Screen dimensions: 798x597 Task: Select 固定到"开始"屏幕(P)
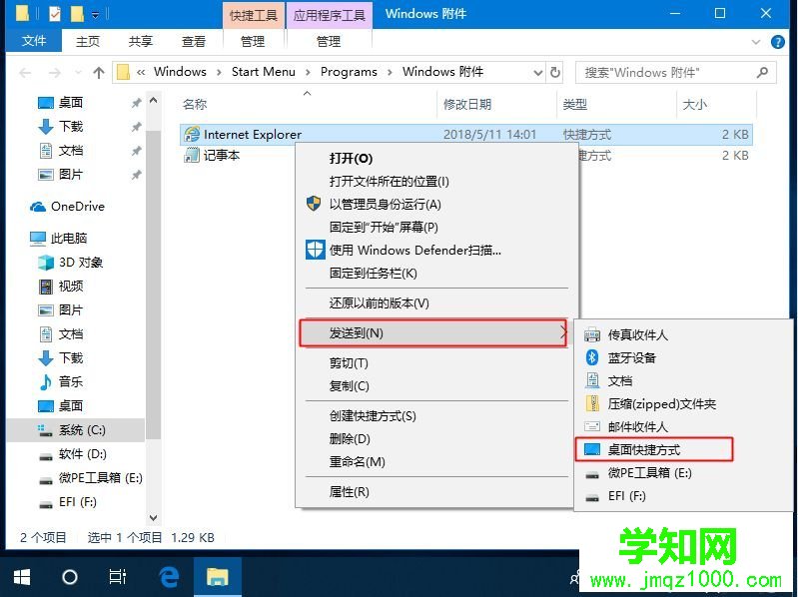384,227
